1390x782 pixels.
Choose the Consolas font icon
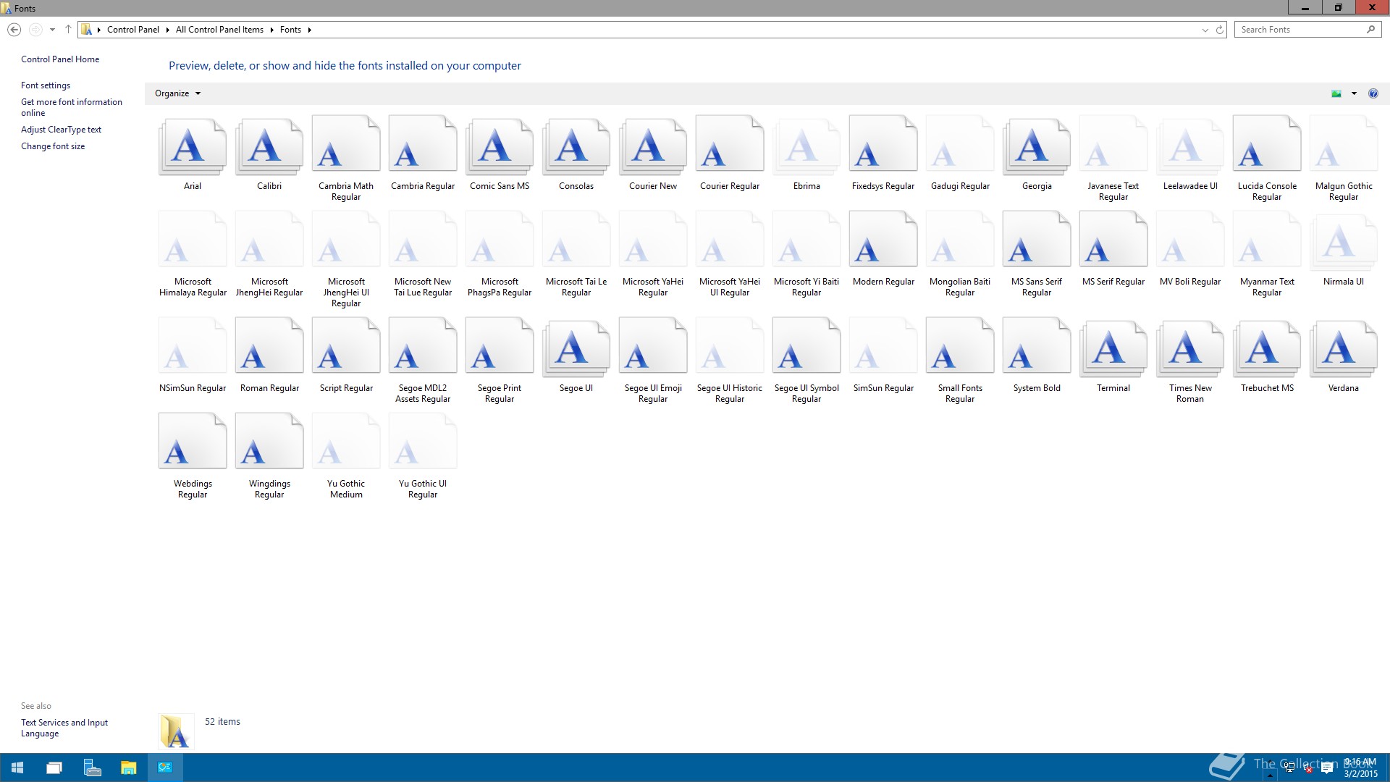(576, 147)
